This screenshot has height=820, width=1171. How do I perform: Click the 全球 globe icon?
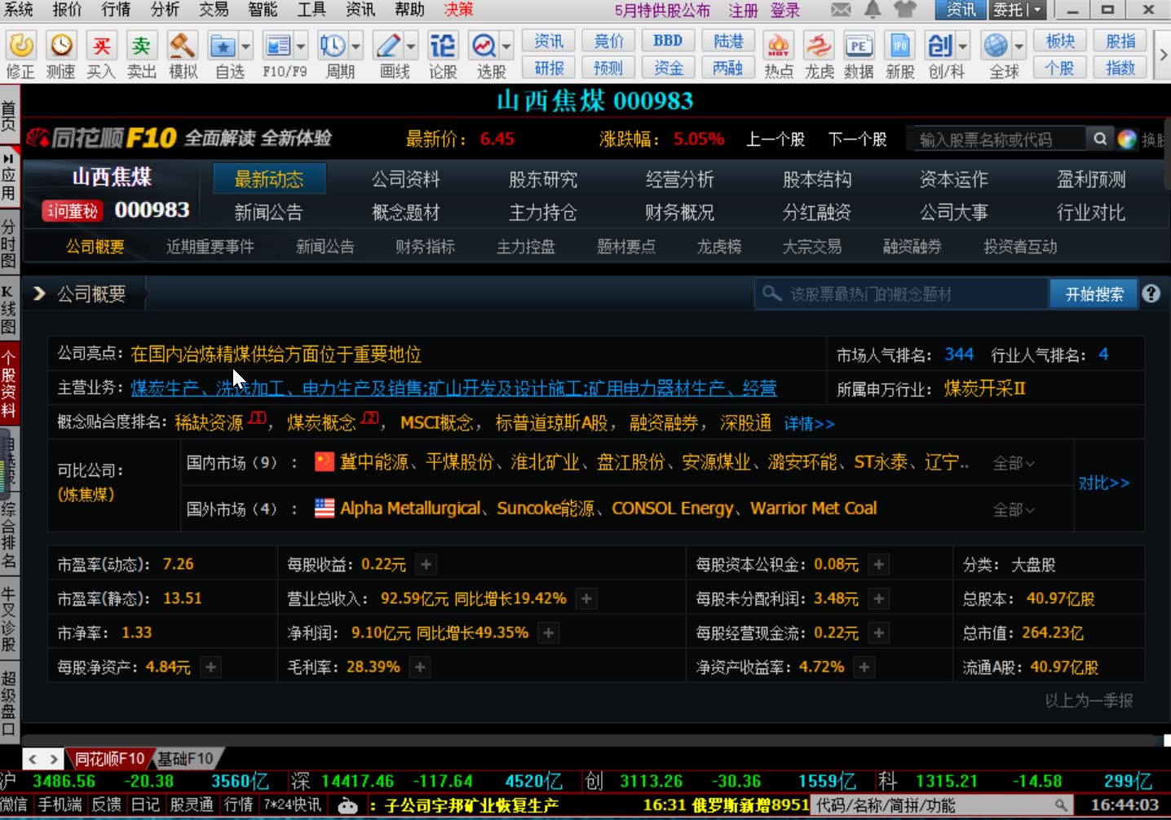(996, 46)
